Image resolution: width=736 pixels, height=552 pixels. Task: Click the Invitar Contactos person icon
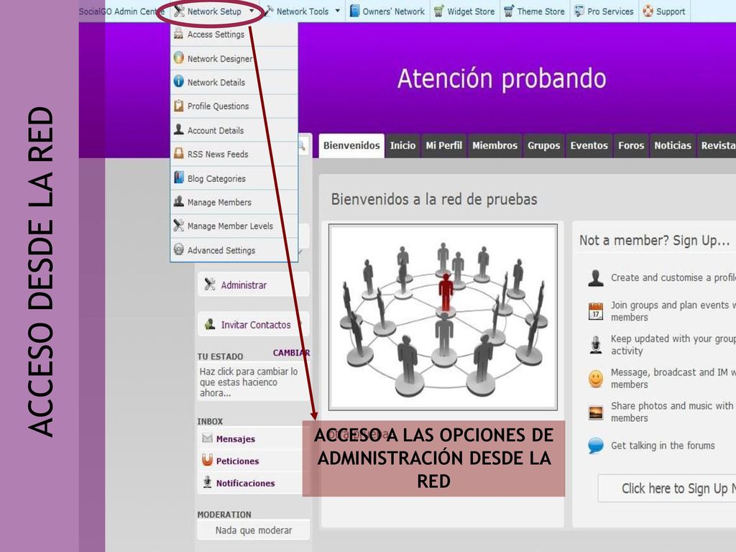click(210, 324)
